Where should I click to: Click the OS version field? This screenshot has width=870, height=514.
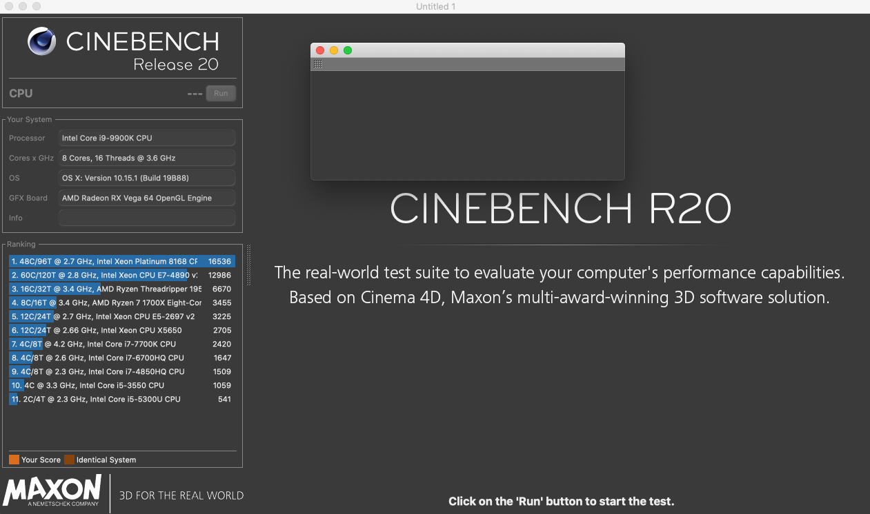coord(147,178)
